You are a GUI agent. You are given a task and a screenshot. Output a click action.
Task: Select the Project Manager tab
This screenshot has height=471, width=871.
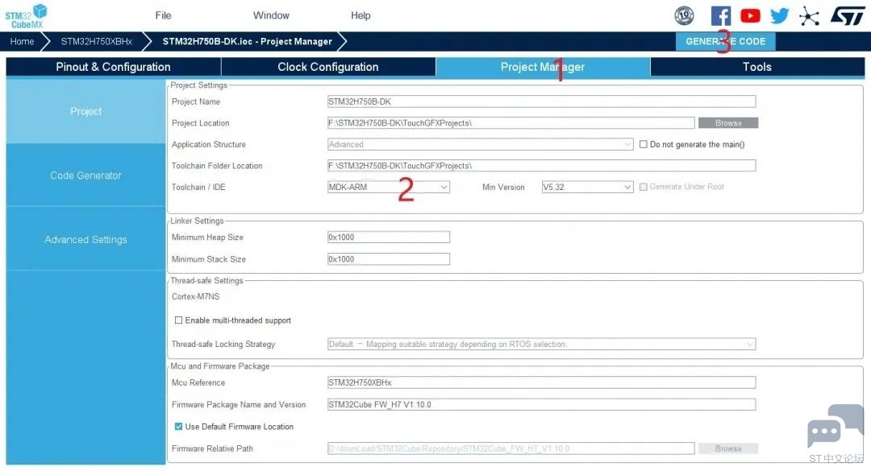tap(543, 67)
